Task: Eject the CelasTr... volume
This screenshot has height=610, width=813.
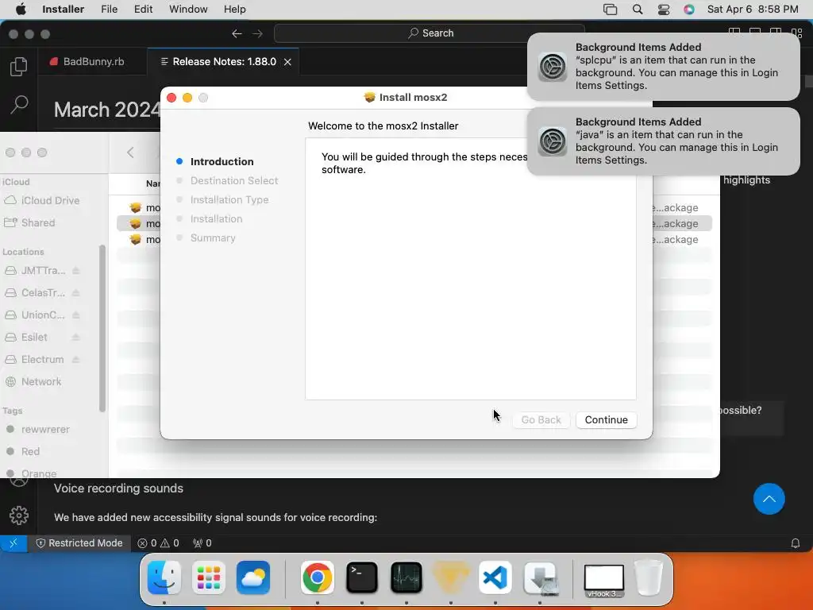Action: point(75,293)
